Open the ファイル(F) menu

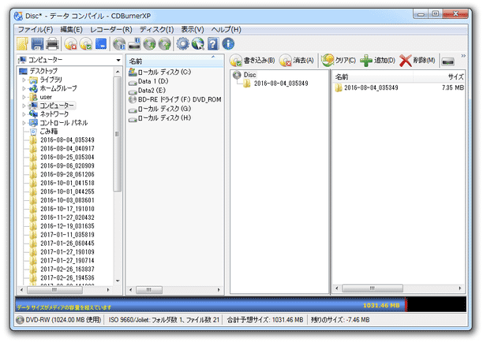(x=35, y=29)
